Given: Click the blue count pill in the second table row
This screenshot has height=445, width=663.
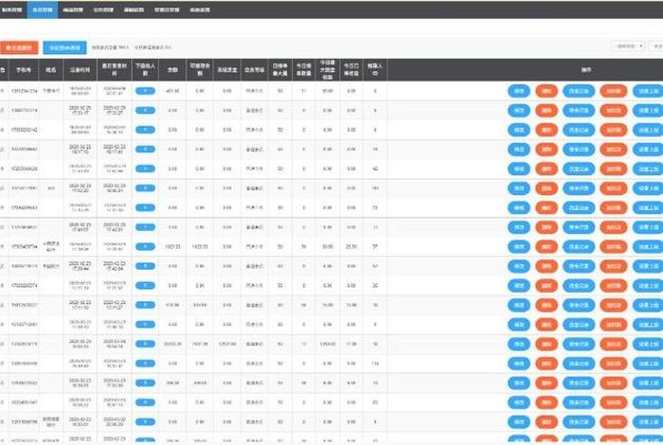Looking at the screenshot, I should click(146, 110).
